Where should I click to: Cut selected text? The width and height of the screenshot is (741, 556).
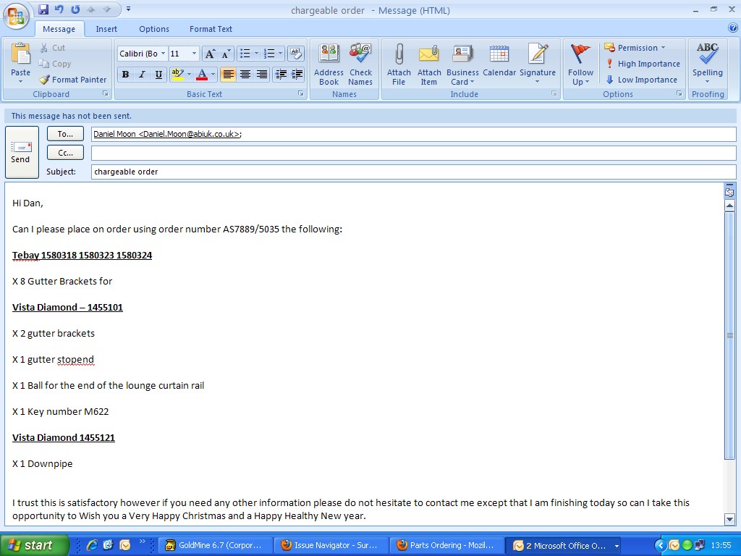tap(53, 48)
